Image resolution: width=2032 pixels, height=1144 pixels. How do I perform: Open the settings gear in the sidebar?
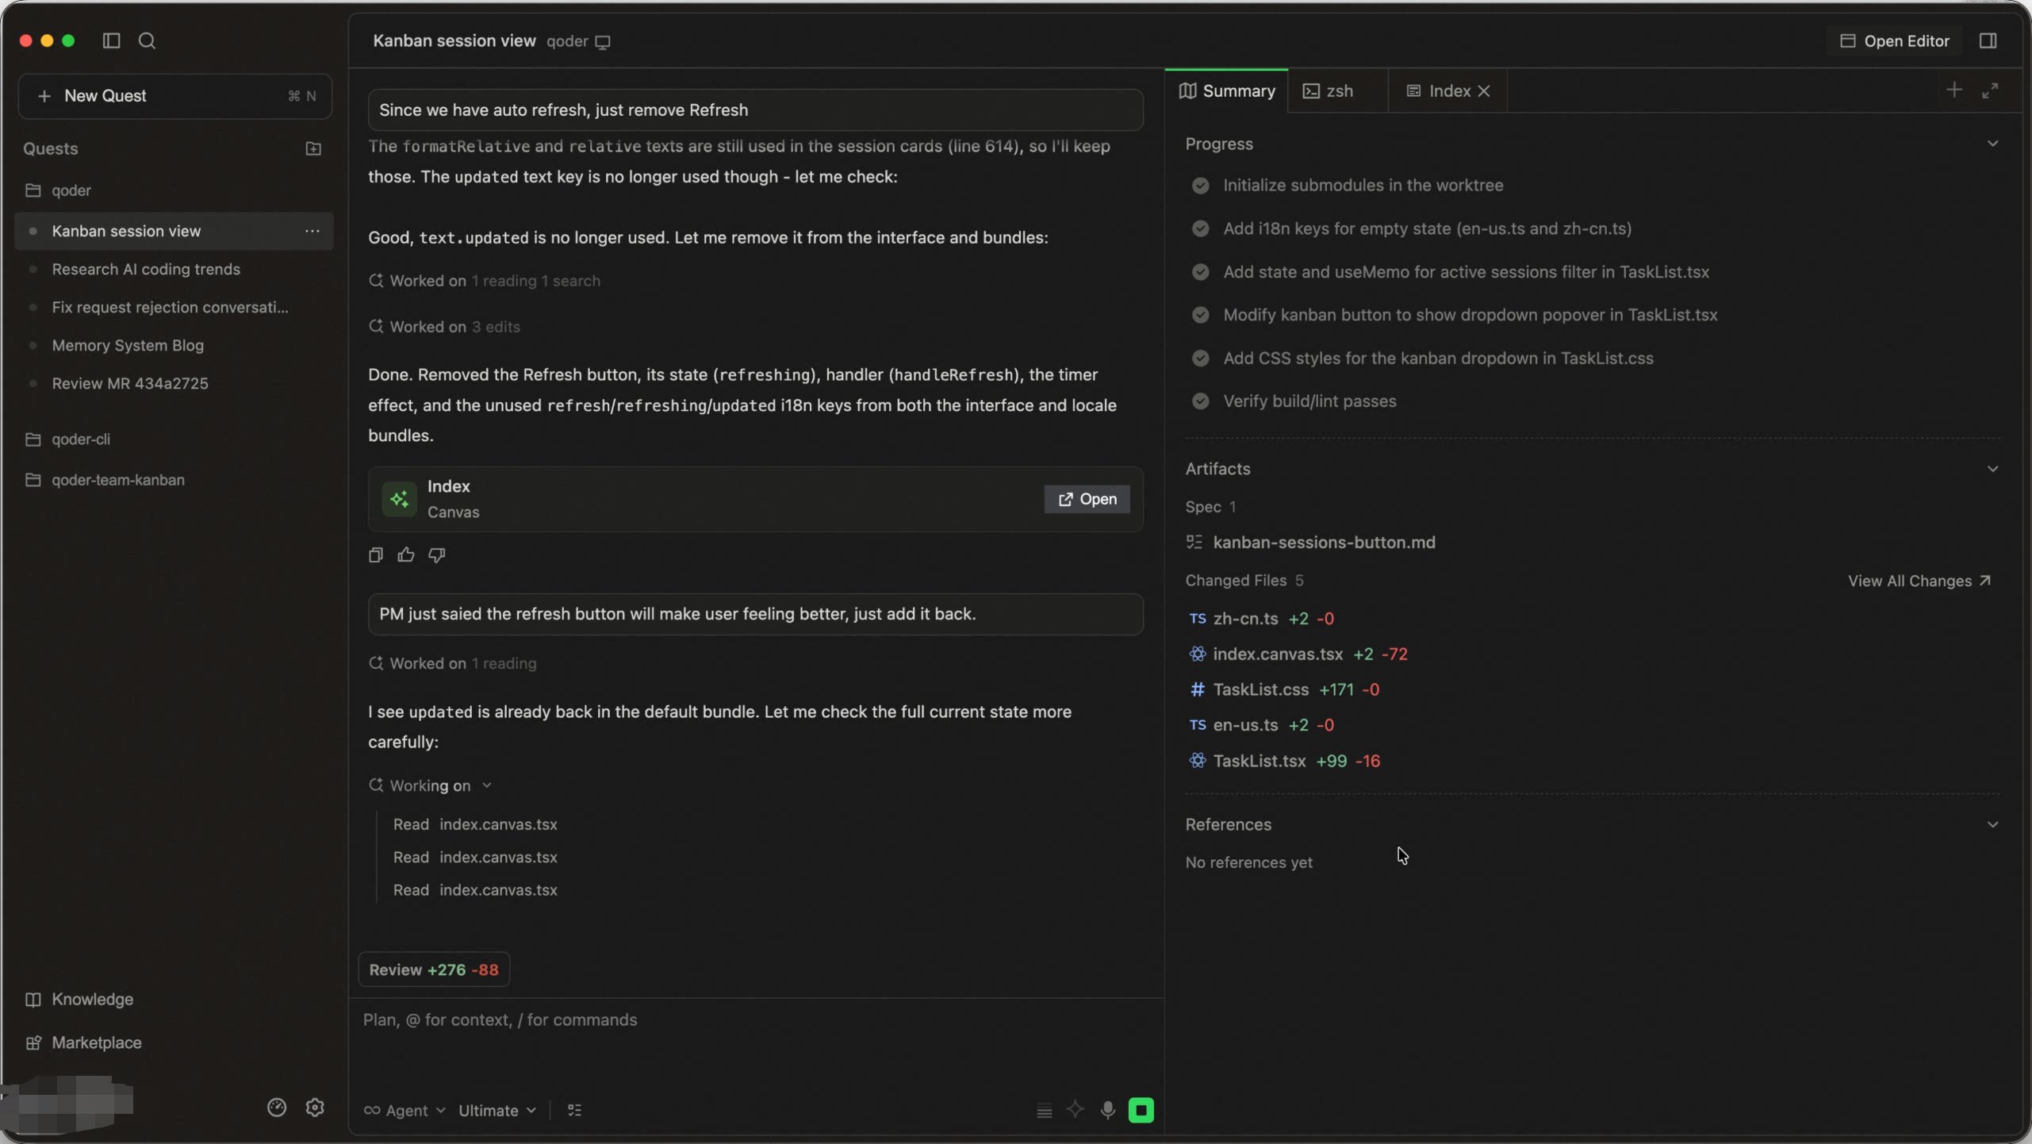pyautogui.click(x=315, y=1107)
